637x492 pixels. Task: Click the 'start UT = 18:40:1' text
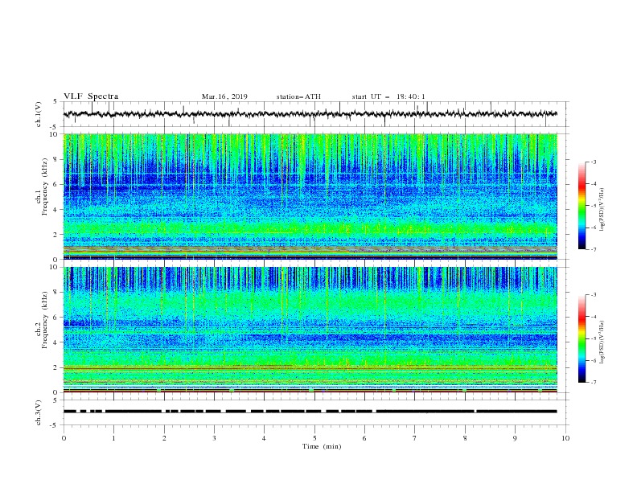tap(388, 96)
